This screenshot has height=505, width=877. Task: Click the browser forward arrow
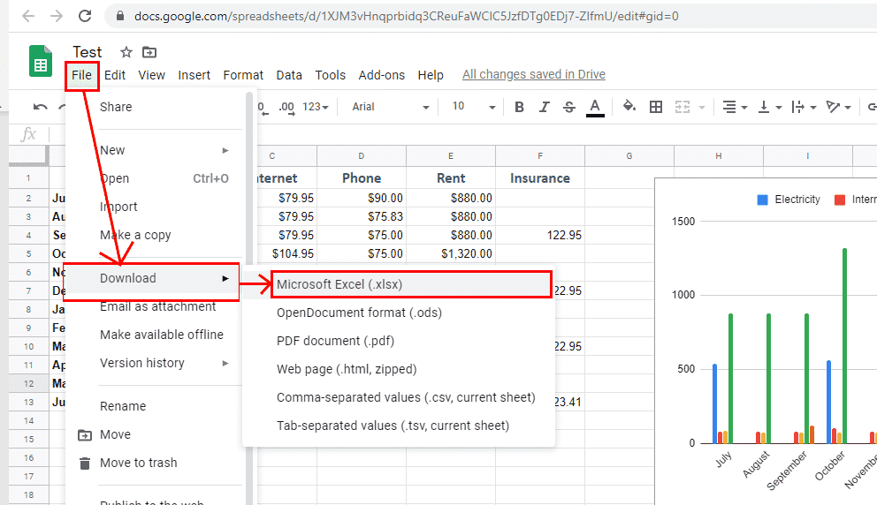[x=57, y=16]
